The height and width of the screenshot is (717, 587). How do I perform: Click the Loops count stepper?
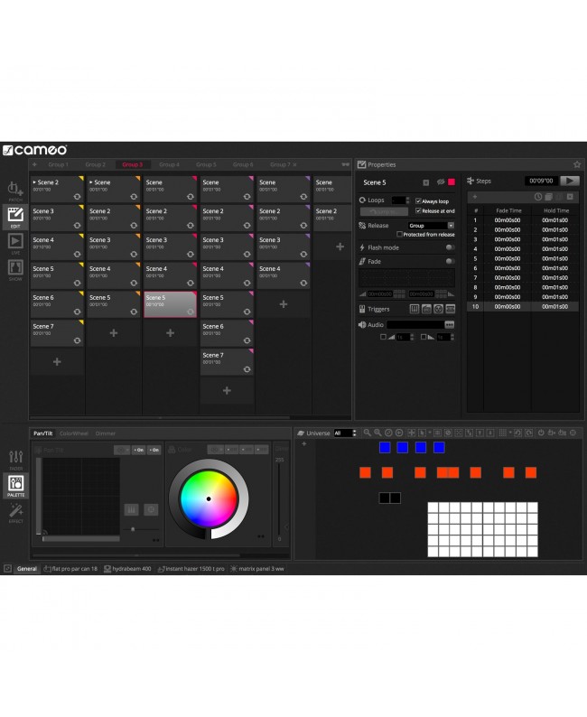click(408, 200)
